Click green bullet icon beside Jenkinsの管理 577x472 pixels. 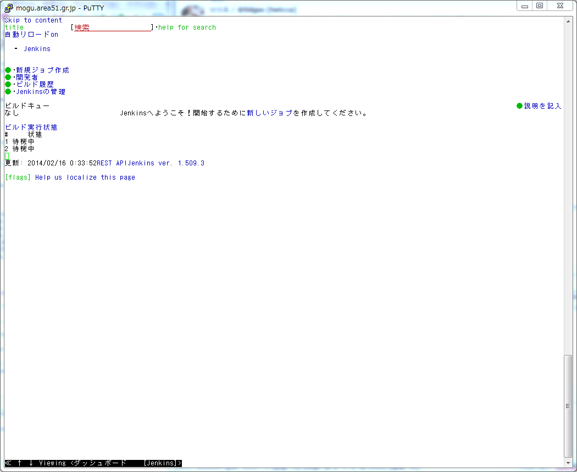(x=8, y=92)
